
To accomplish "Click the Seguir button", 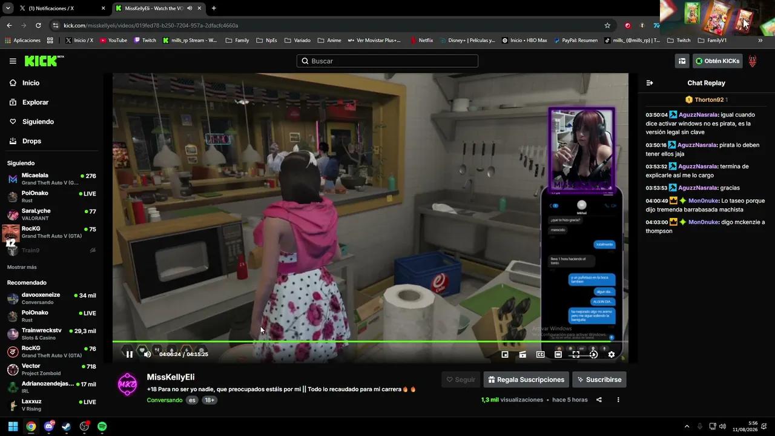I will coord(461,380).
